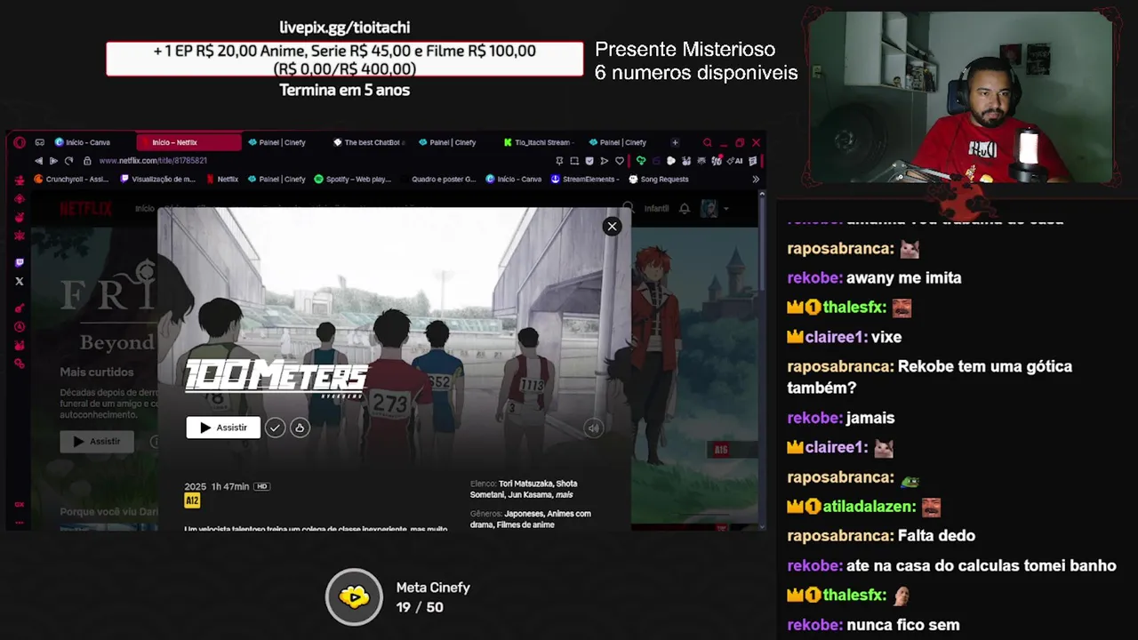Open the Netflix notifications bell
This screenshot has height=640, width=1138.
685,208
